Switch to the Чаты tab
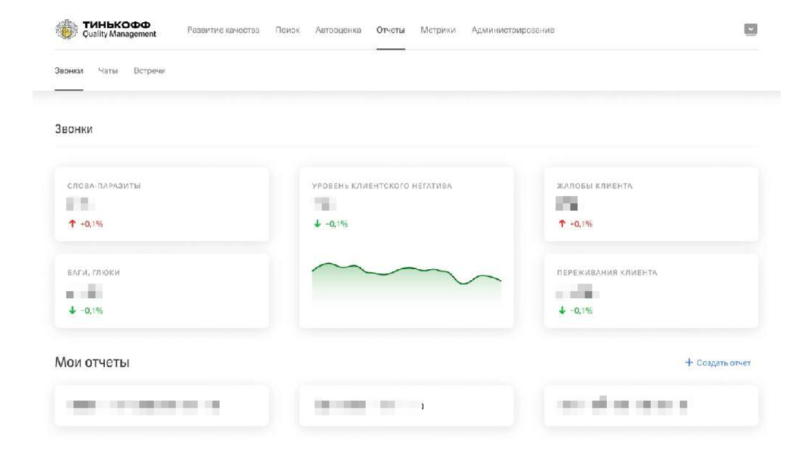The height and width of the screenshot is (464, 789). (x=108, y=71)
